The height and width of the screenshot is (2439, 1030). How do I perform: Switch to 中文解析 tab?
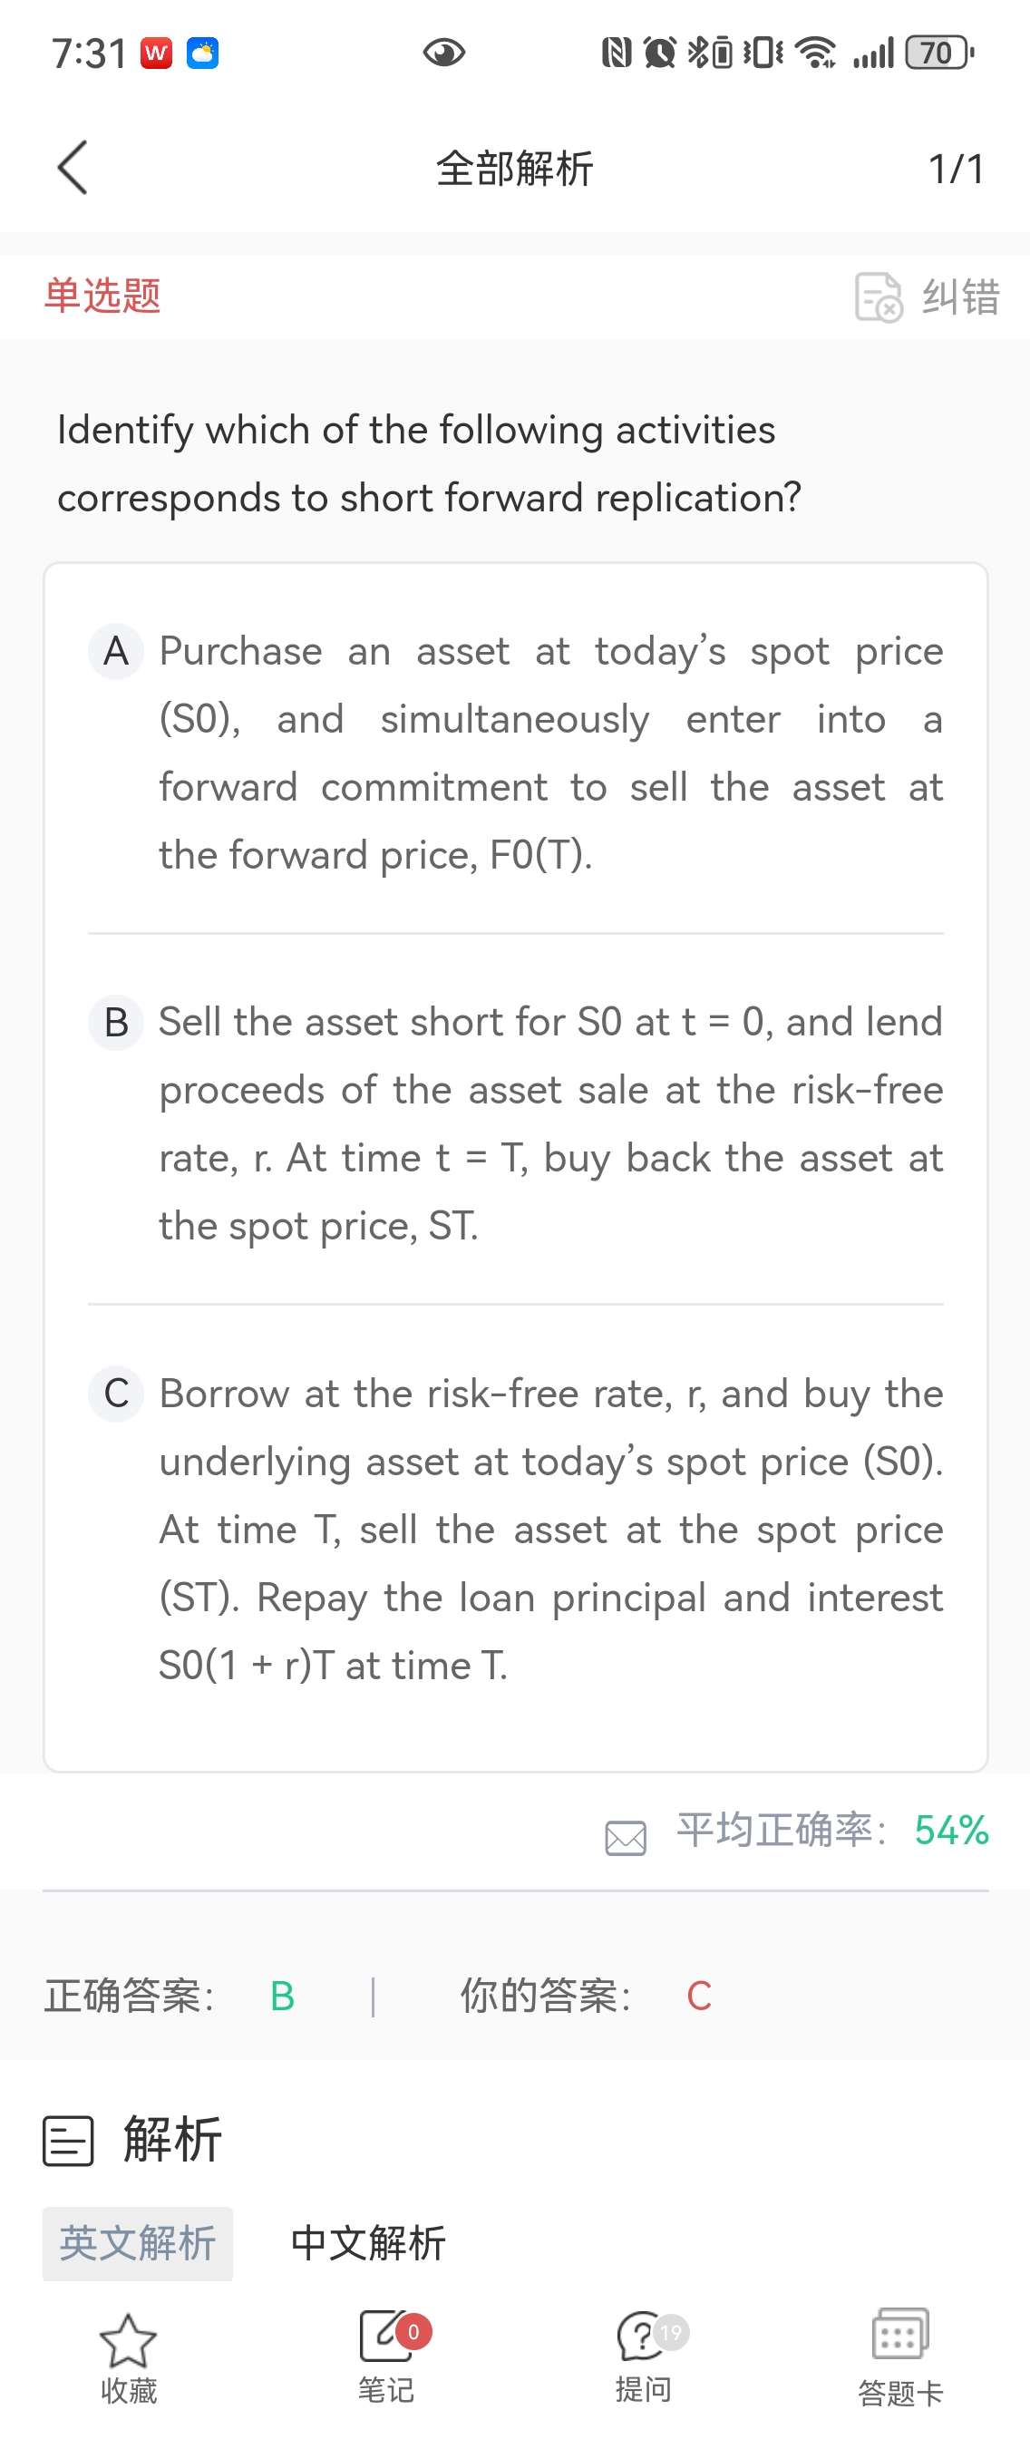[368, 2244]
